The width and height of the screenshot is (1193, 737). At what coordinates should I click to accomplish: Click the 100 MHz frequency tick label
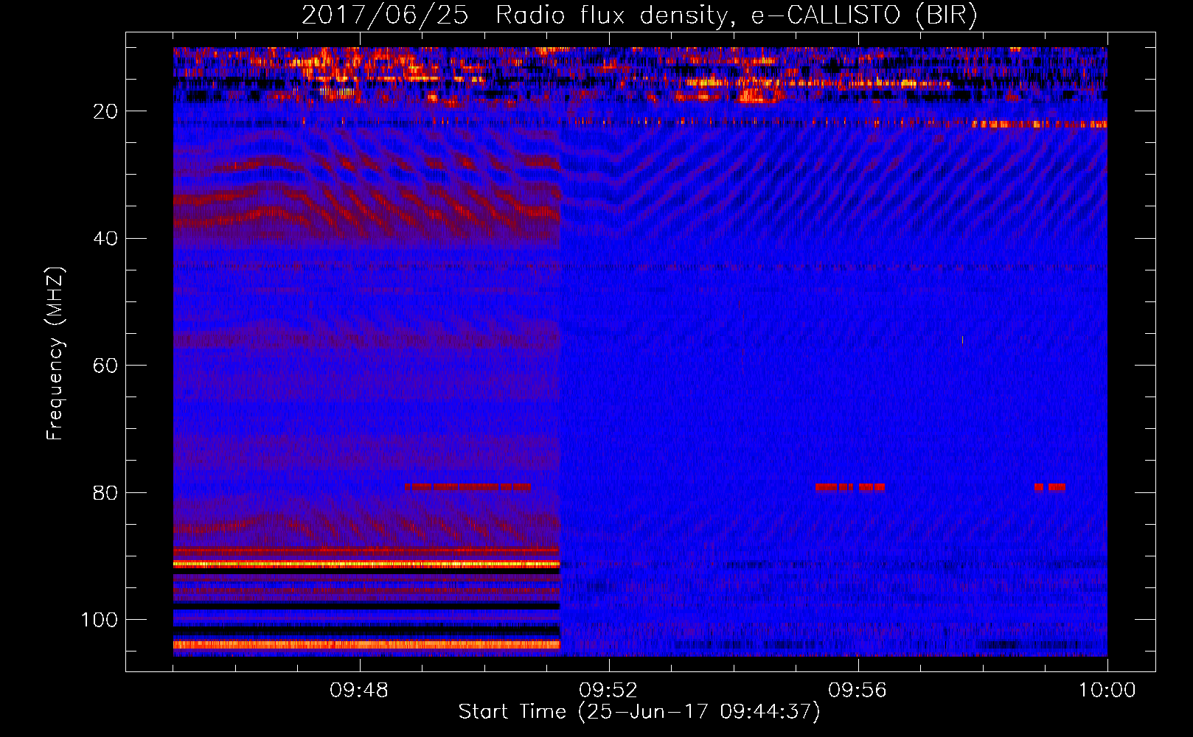pyautogui.click(x=100, y=620)
